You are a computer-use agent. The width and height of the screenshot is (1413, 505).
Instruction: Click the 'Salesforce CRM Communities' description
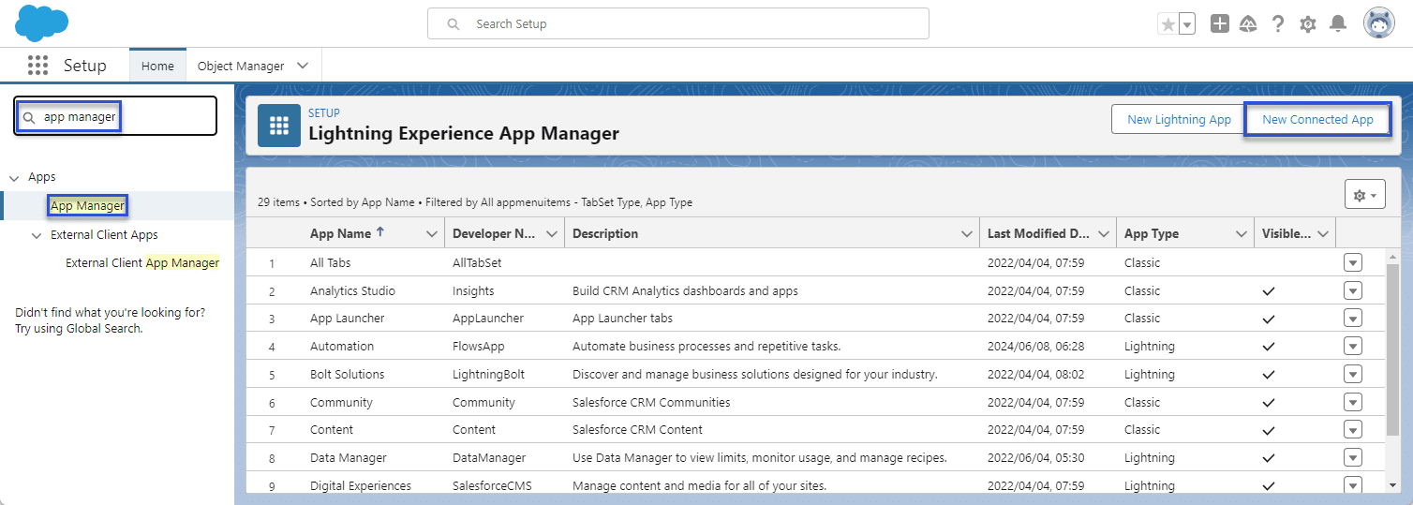point(651,402)
